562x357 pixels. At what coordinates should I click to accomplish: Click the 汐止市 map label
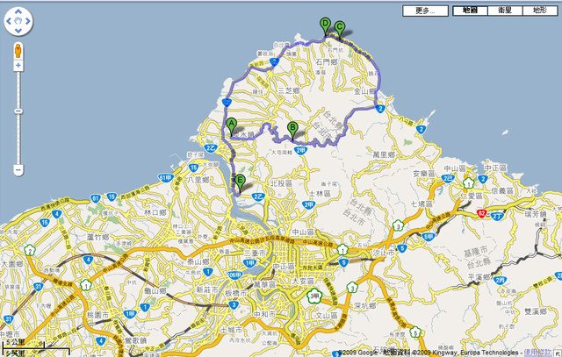tap(383, 253)
